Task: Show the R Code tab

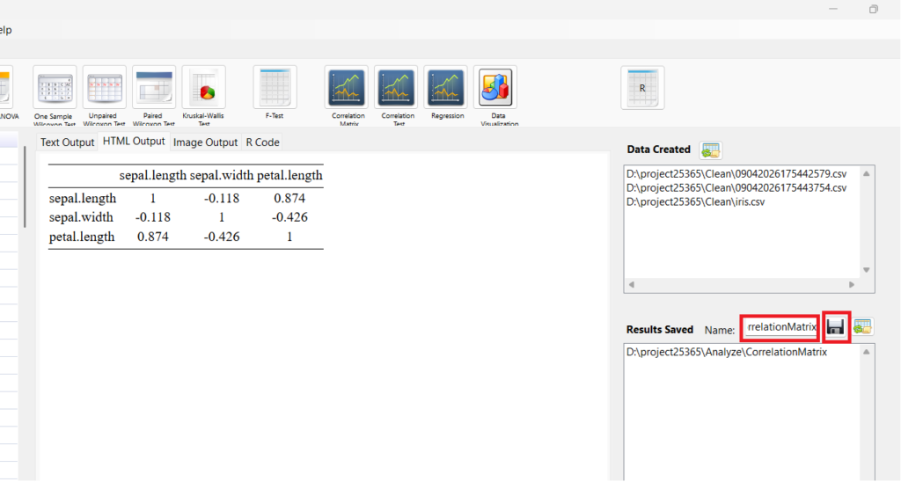Action: pos(262,142)
